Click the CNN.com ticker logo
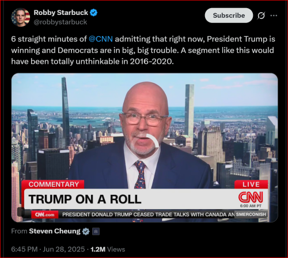Viewport: 288px width, 258px height. (45, 215)
